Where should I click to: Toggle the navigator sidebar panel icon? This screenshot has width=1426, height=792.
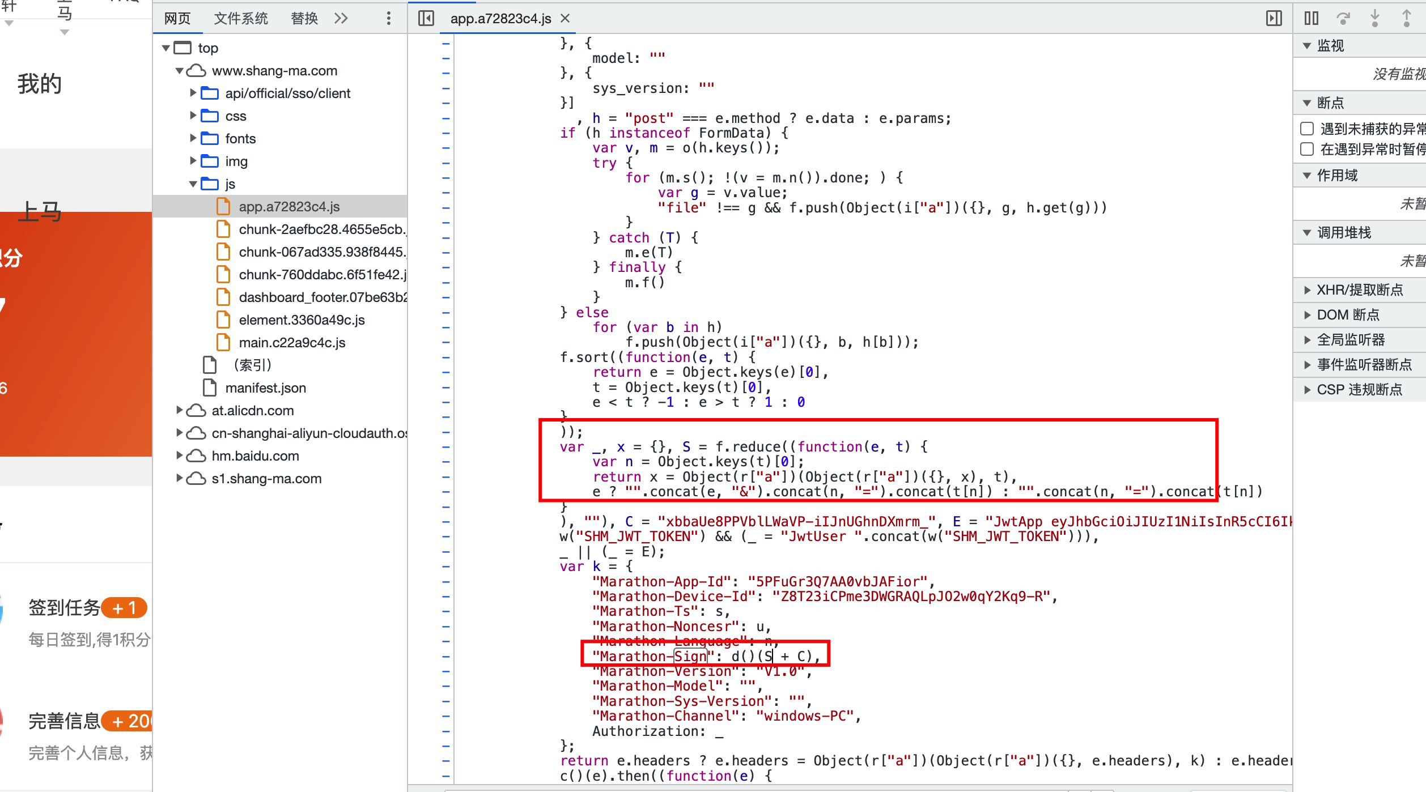(426, 18)
